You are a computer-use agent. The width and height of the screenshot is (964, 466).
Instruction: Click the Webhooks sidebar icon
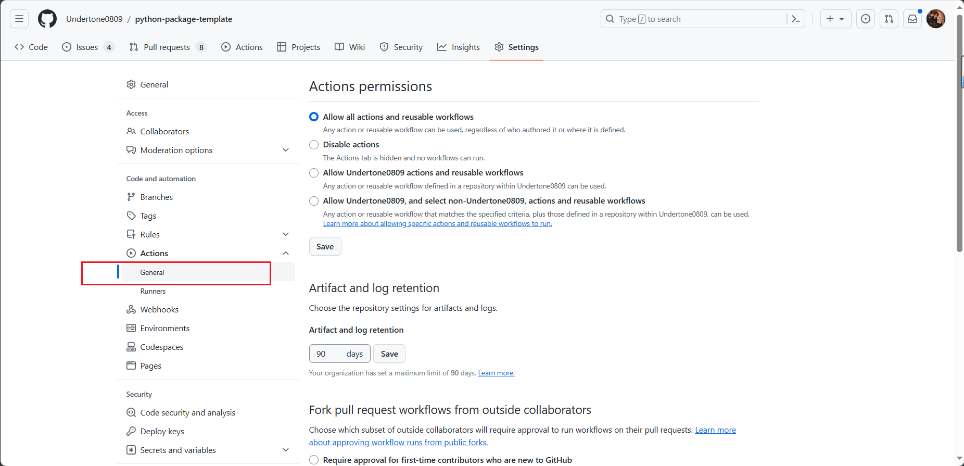click(131, 309)
